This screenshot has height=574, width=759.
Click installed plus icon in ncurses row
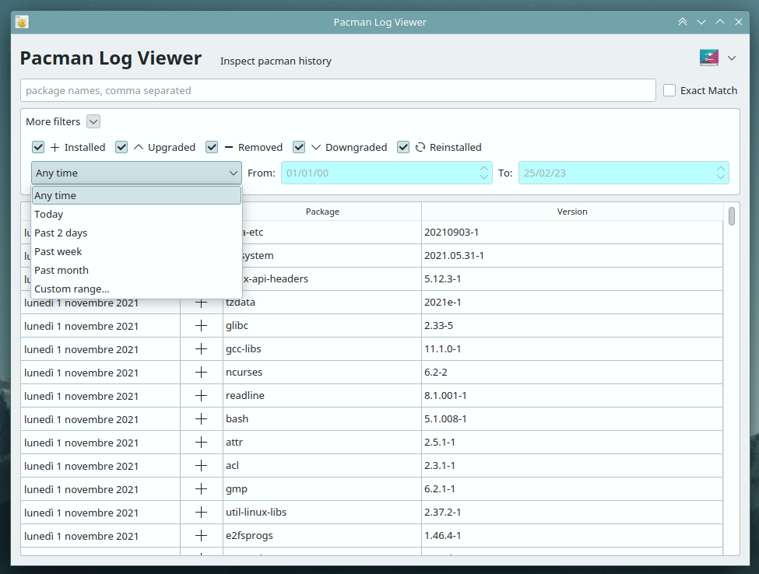coord(202,372)
